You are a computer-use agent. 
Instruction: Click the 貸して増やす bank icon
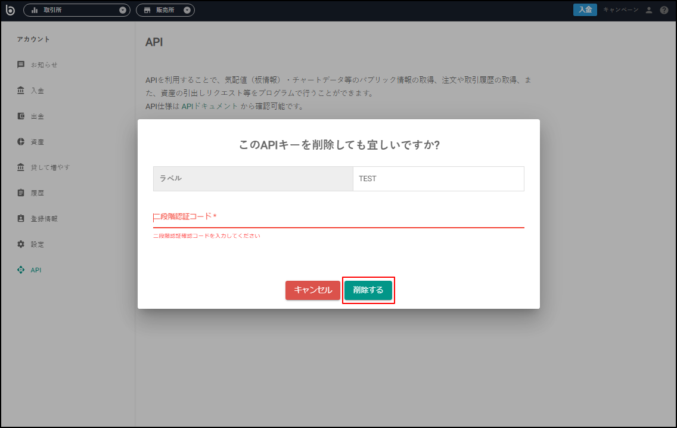21,167
